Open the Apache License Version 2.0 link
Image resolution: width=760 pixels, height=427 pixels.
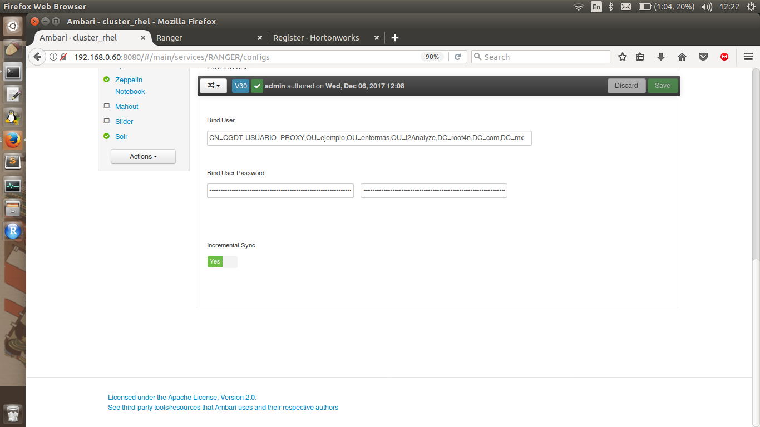182,397
